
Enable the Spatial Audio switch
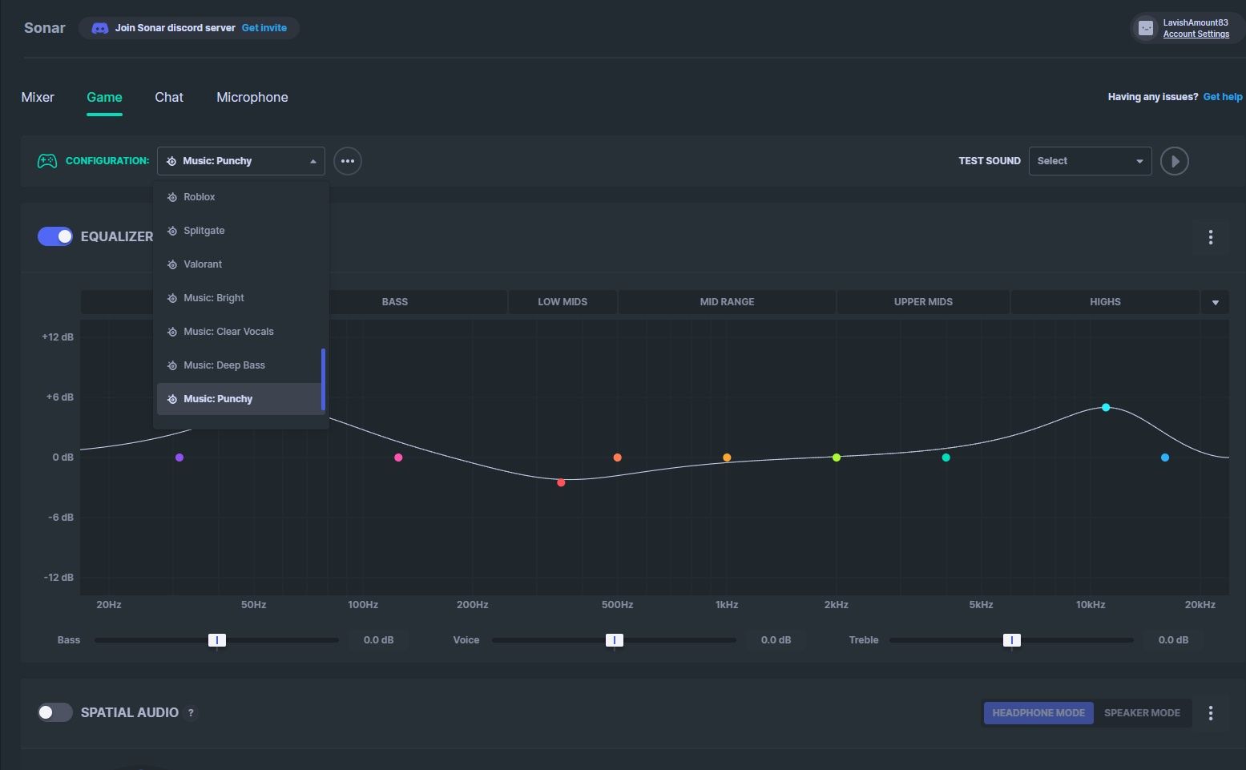coord(55,712)
